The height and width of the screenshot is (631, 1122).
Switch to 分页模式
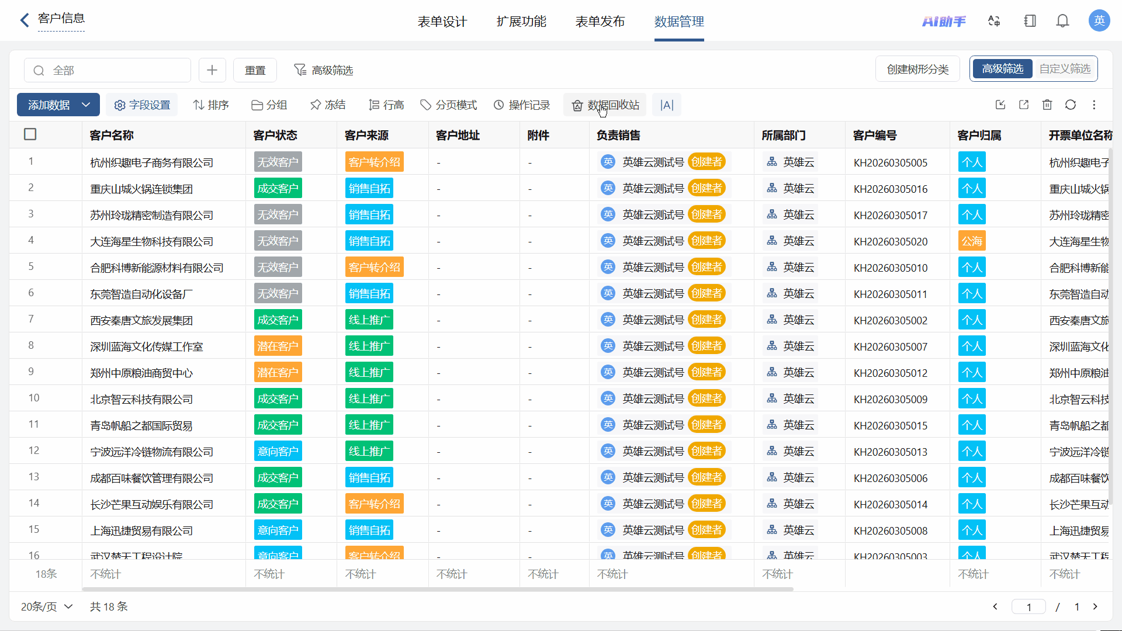pos(449,105)
